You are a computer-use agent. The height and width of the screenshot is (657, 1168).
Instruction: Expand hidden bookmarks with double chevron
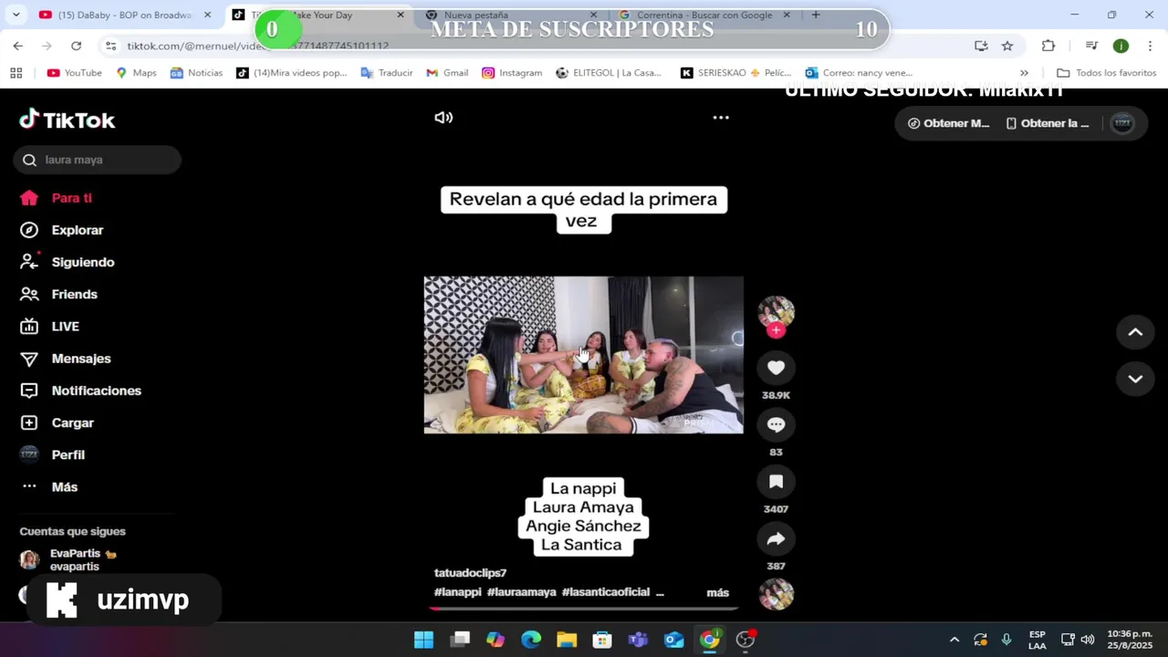[1024, 73]
